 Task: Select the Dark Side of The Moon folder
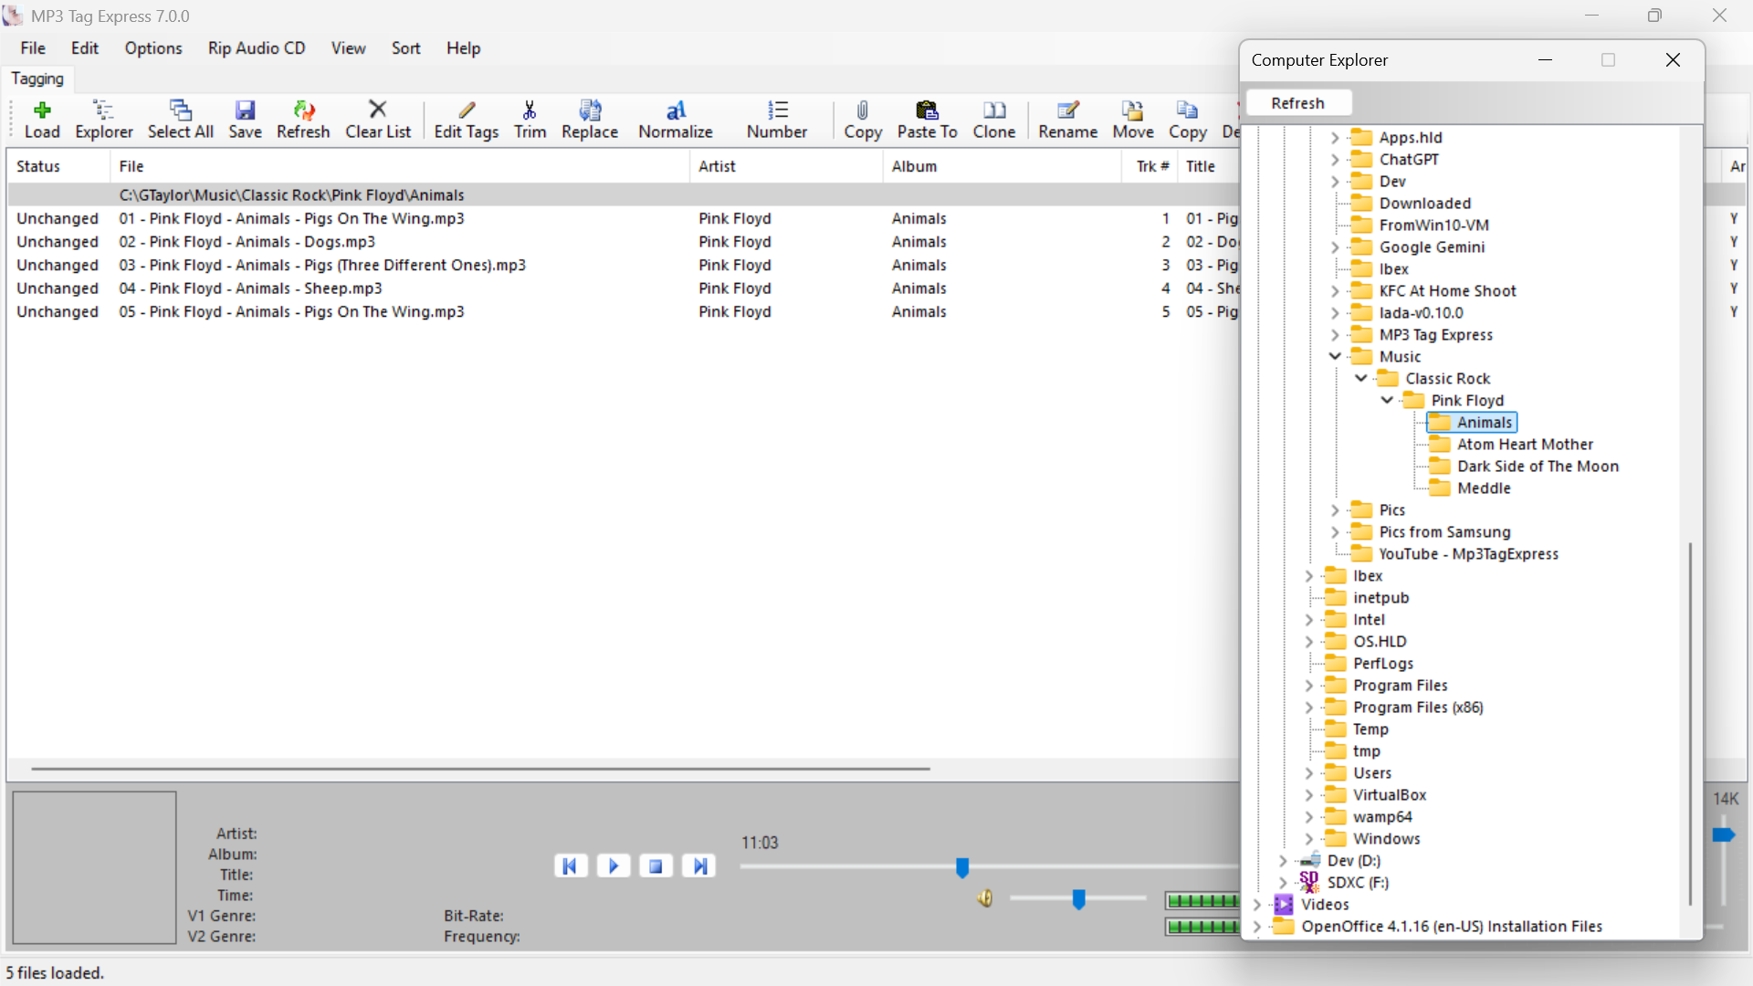coord(1538,466)
